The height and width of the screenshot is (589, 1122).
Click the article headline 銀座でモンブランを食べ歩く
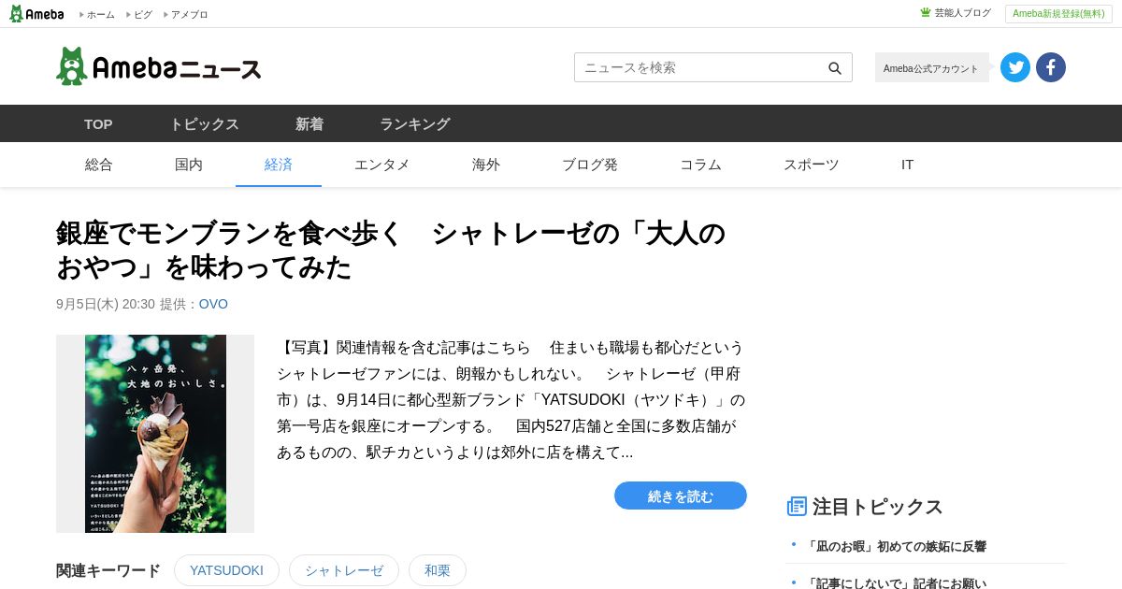click(391, 250)
